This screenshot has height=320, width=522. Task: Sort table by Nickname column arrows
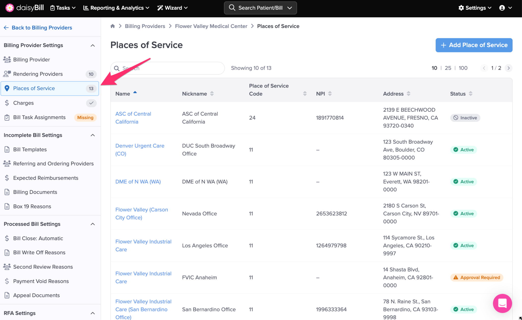coord(212,94)
